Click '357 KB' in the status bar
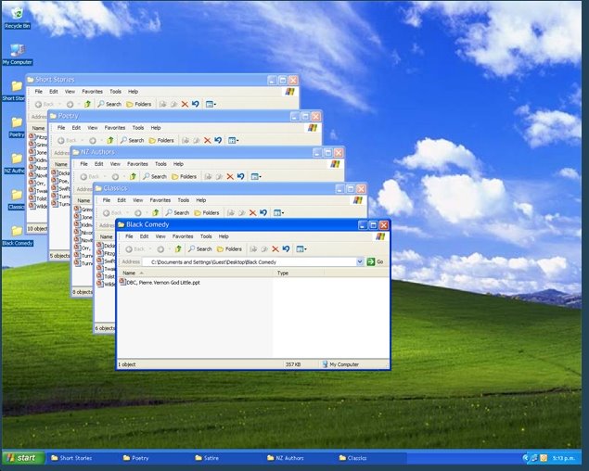This screenshot has width=589, height=471. (293, 364)
